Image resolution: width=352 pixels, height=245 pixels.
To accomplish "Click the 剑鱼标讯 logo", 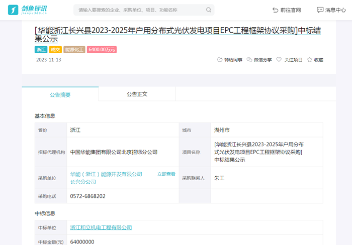I will 27,10.
